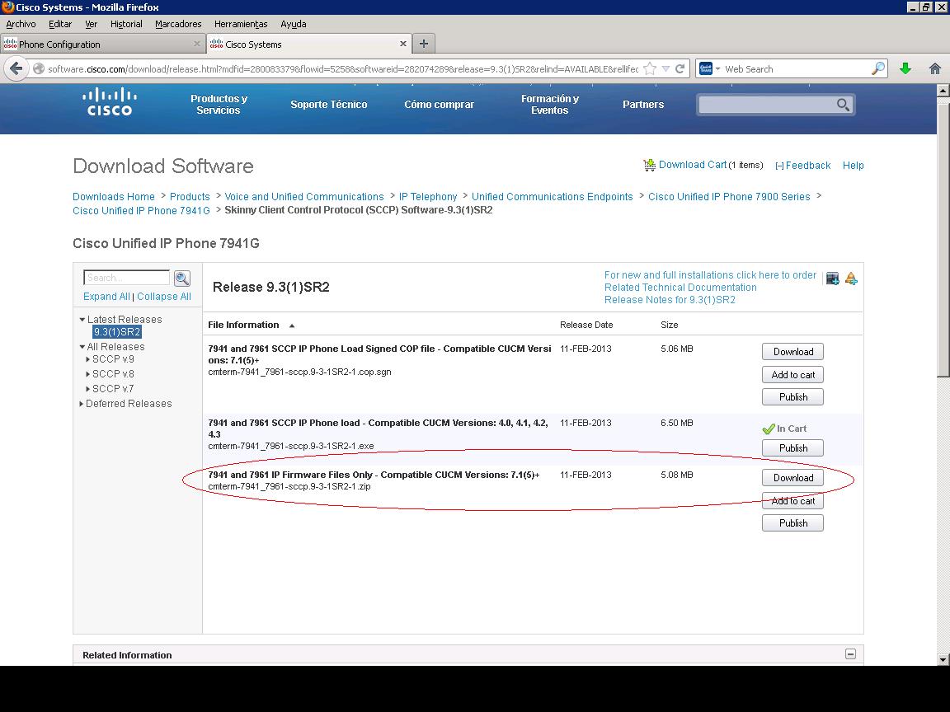Screen dimensions: 950x712
Task: Expand the SCCP v.9 branch
Action: pyautogui.click(x=88, y=359)
